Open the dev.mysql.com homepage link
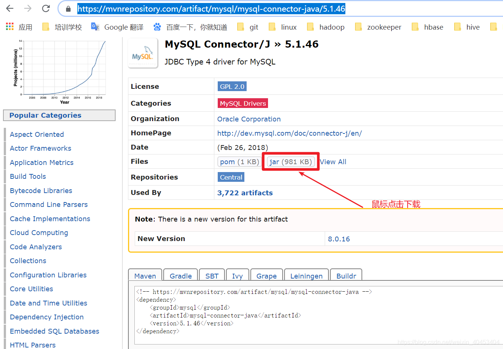 pyautogui.click(x=289, y=133)
